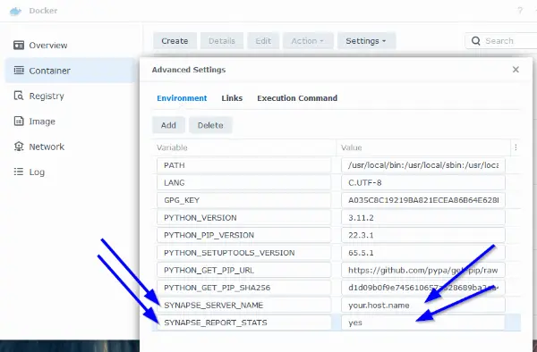Open the Overview sidebar section
537x352 pixels.
(x=71, y=45)
